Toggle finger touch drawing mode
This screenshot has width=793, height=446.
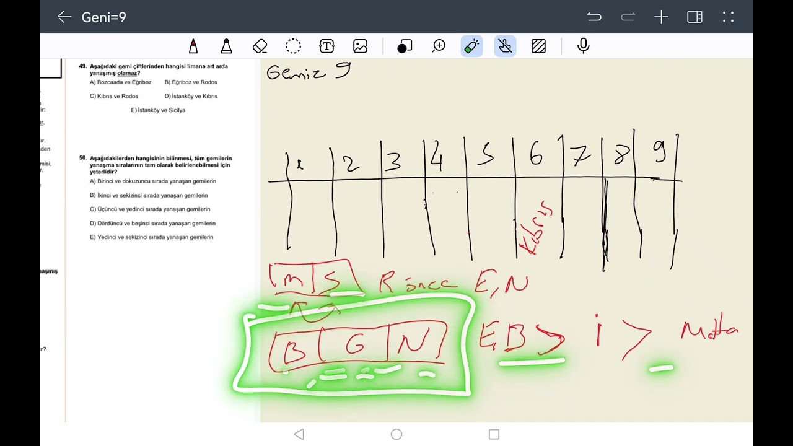tap(505, 46)
